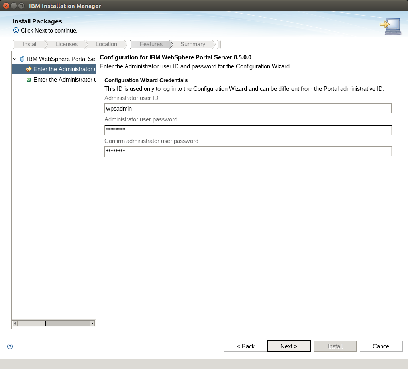Click the help question mark icon
The image size is (408, 369).
tap(10, 346)
